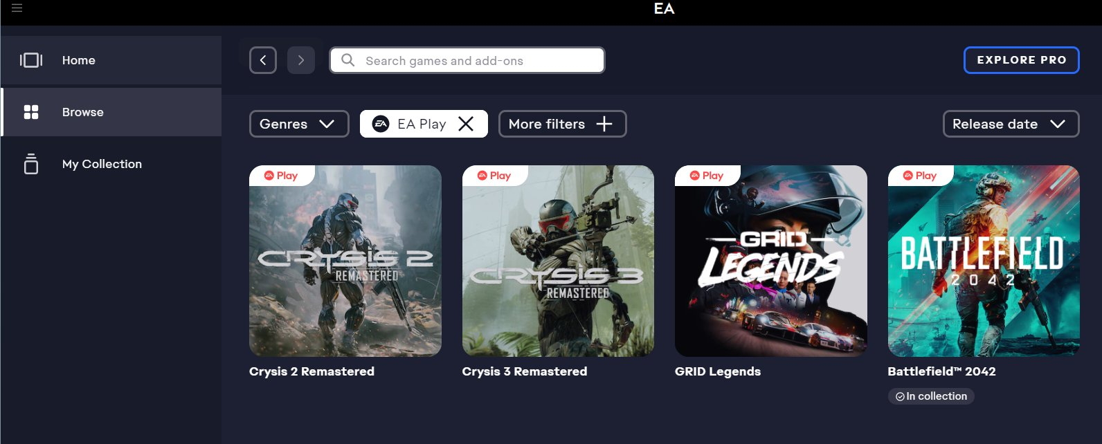Image resolution: width=1102 pixels, height=444 pixels.
Task: Select Home in the sidebar
Action: [x=79, y=60]
